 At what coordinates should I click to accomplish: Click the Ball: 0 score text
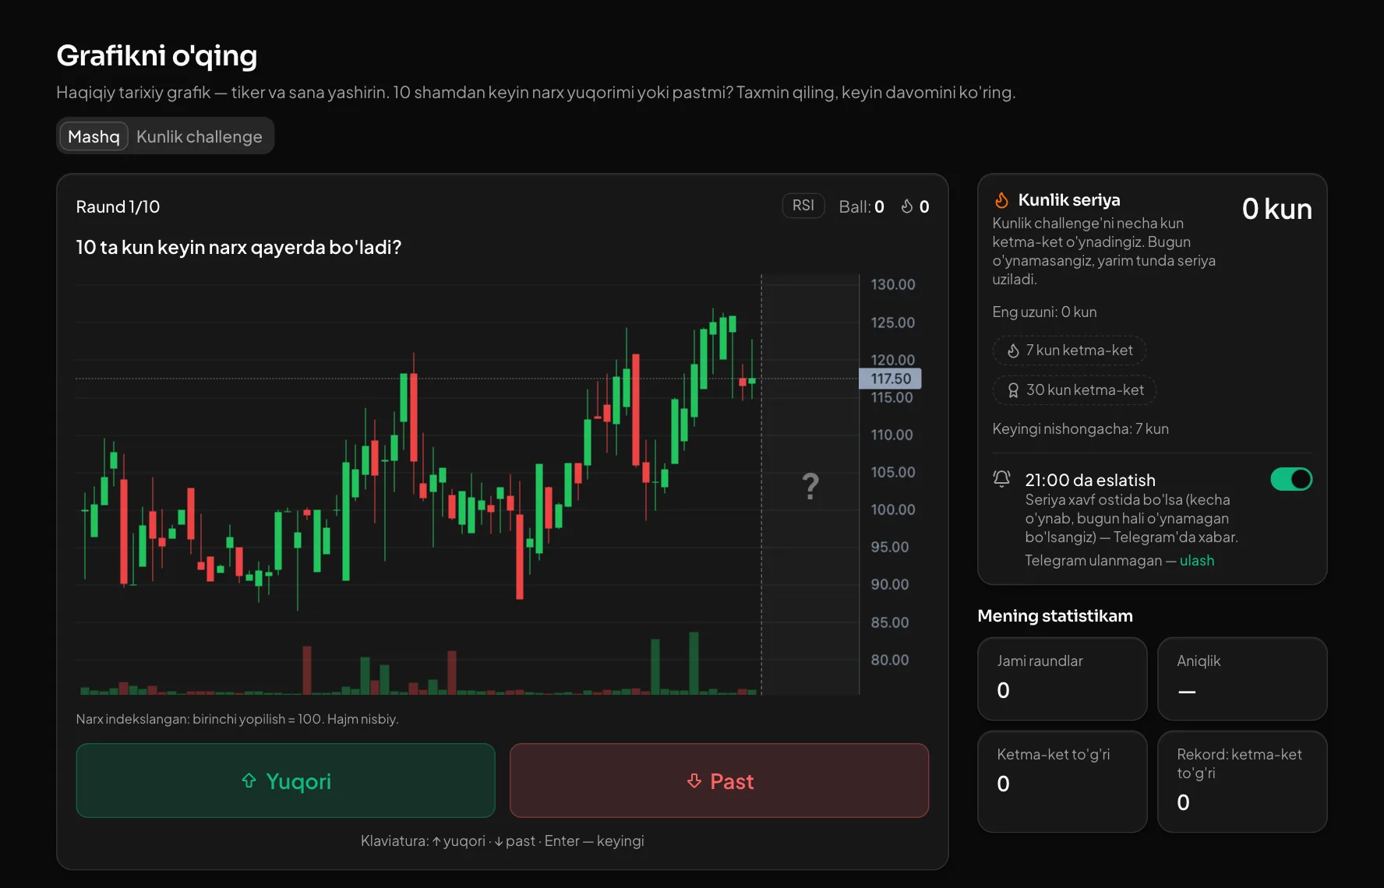861,206
